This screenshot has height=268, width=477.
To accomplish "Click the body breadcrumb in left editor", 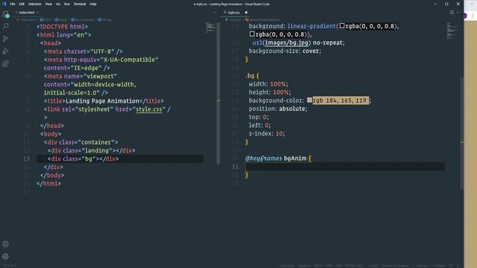I will tap(61, 20).
